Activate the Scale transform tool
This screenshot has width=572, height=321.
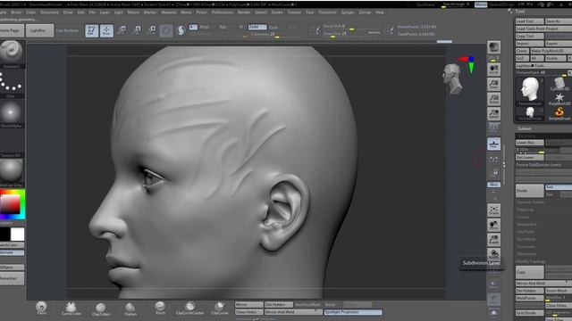click(137, 30)
